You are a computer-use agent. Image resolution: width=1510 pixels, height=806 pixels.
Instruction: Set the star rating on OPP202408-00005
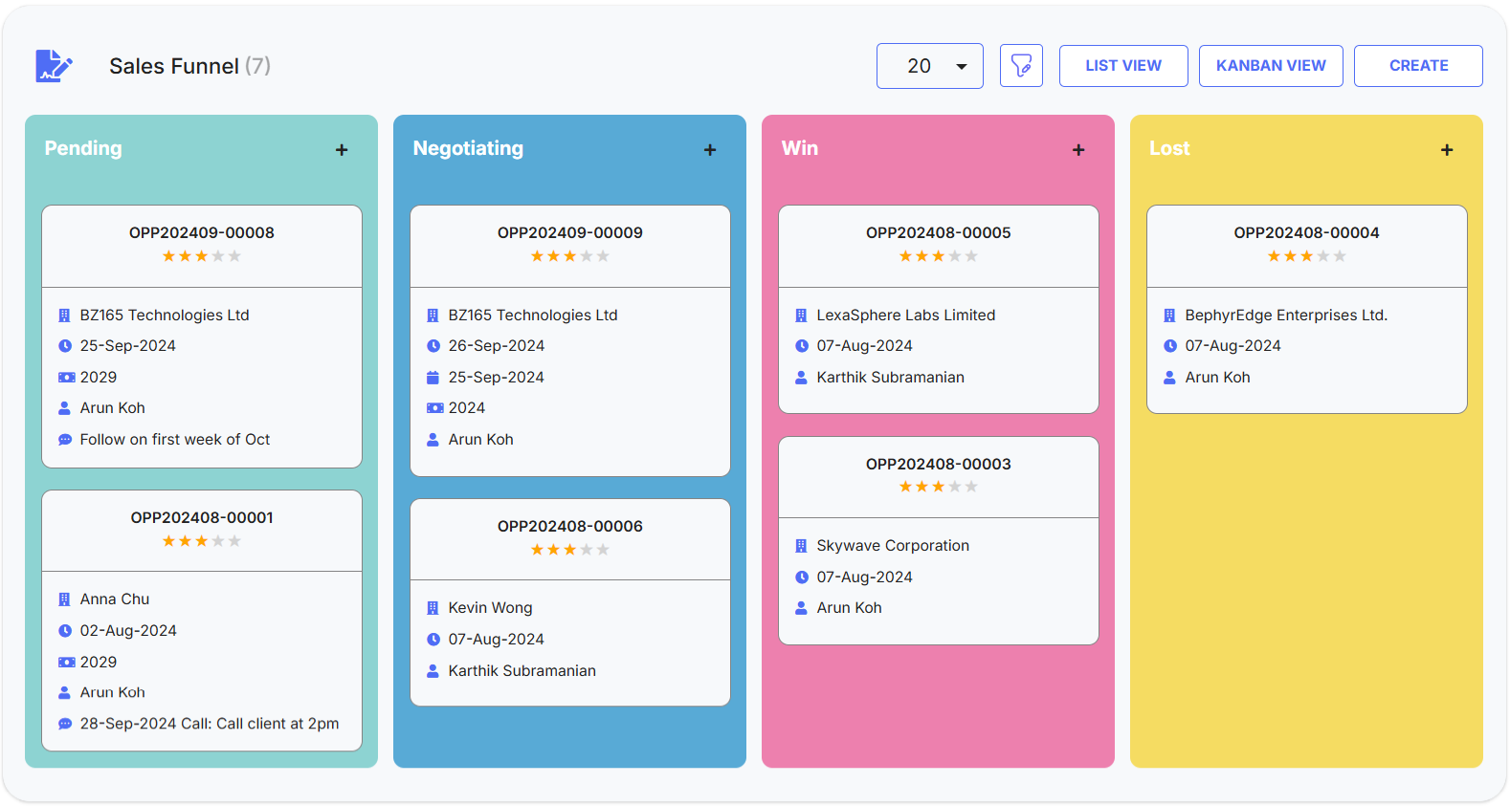(938, 256)
